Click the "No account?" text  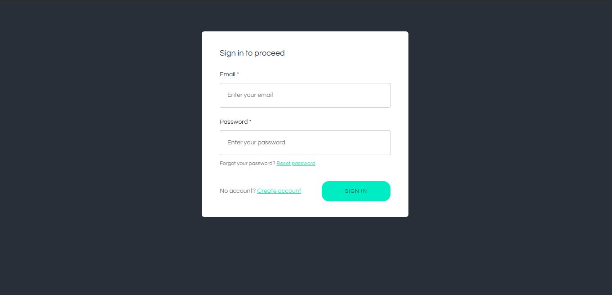[237, 191]
